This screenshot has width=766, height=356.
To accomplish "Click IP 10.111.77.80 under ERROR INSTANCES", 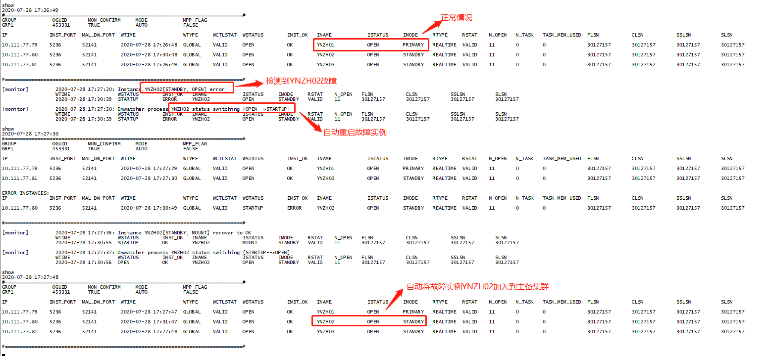I will (x=20, y=208).
